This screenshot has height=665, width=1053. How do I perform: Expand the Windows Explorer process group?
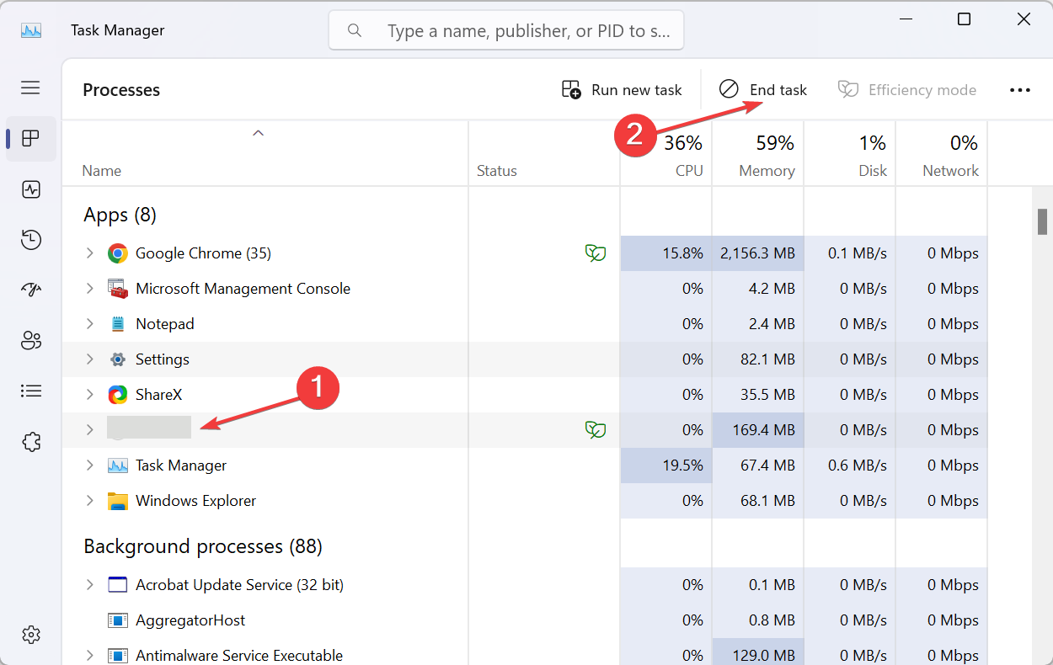point(90,500)
